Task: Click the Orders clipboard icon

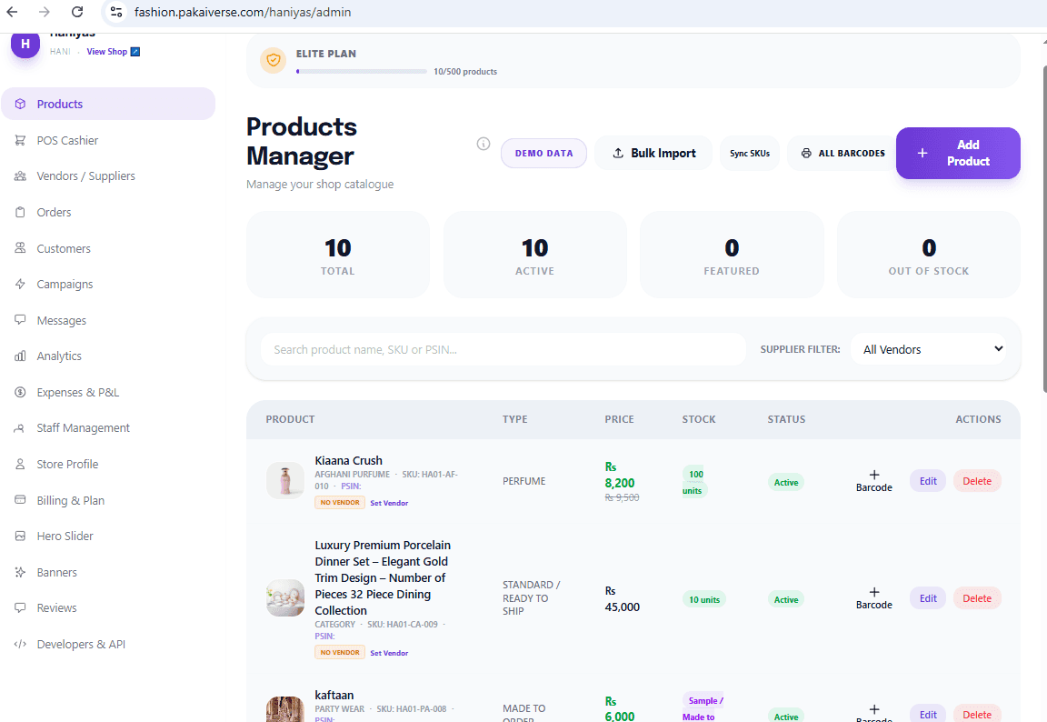Action: (20, 212)
